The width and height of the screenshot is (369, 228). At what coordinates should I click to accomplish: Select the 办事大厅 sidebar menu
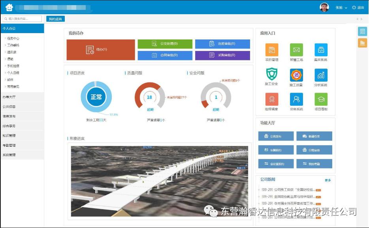click(9, 97)
